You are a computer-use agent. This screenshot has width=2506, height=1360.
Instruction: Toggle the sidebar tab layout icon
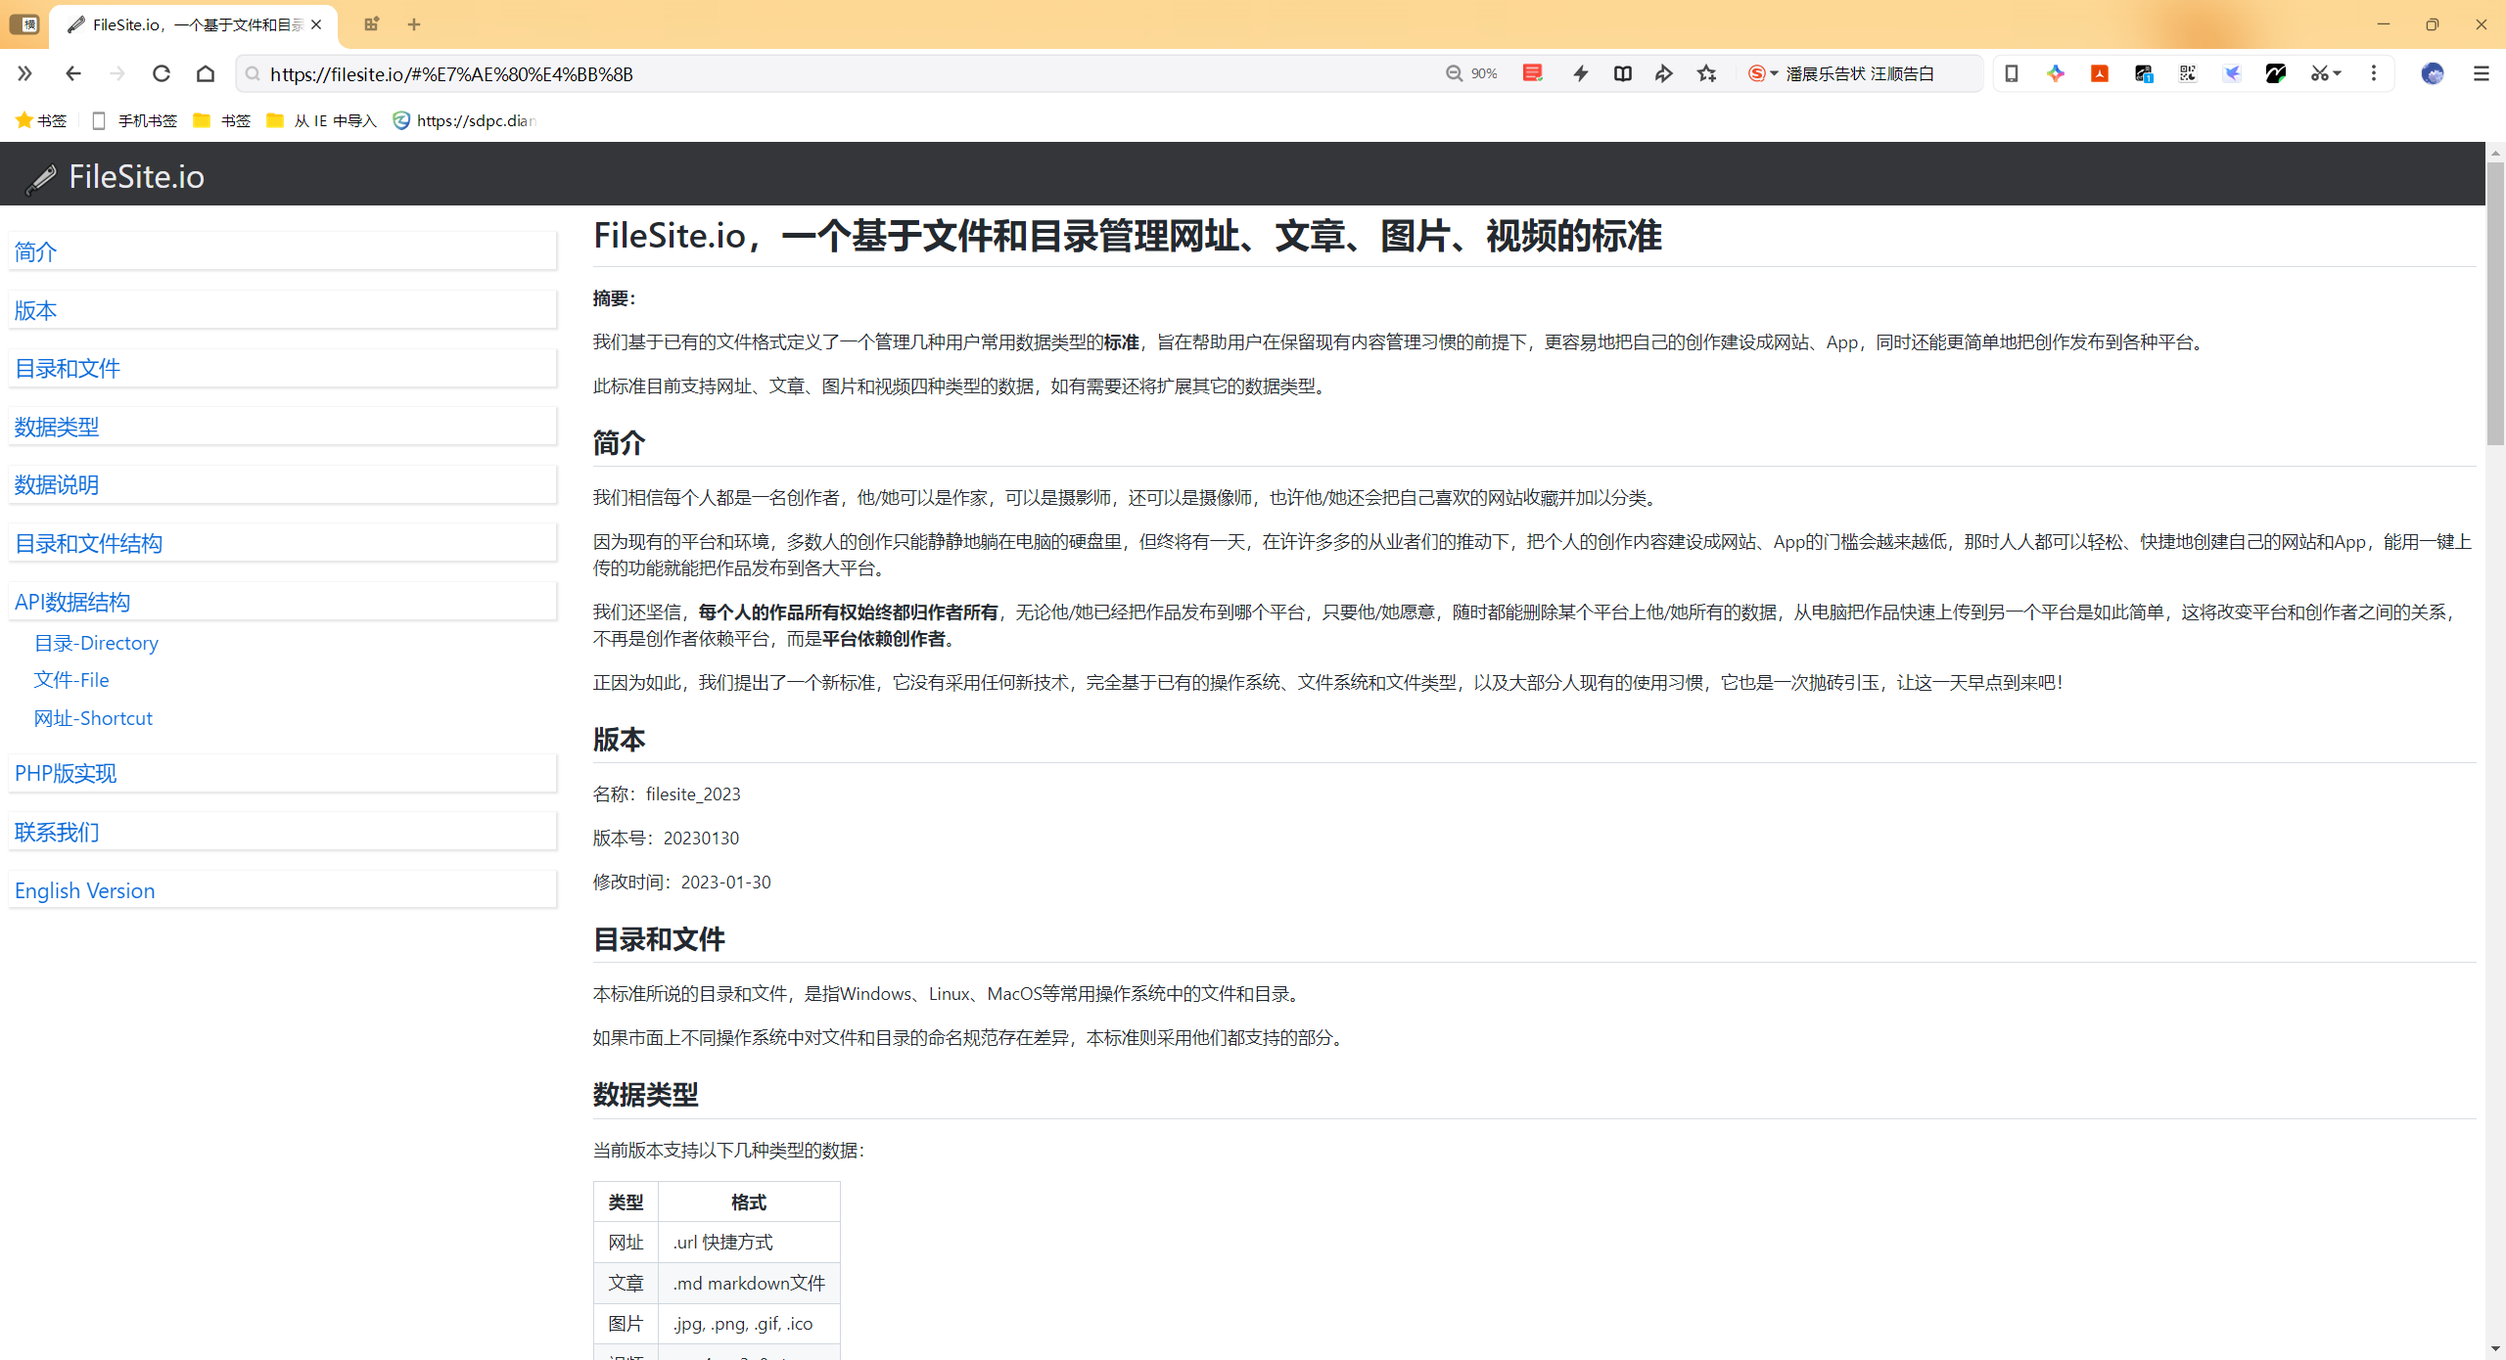tap(24, 24)
